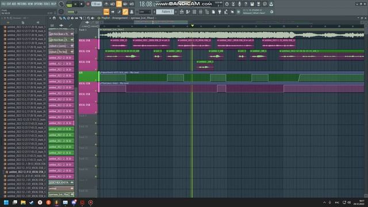
Task: Toggle the auto-scroll arrow icon
Action: [113, 11]
